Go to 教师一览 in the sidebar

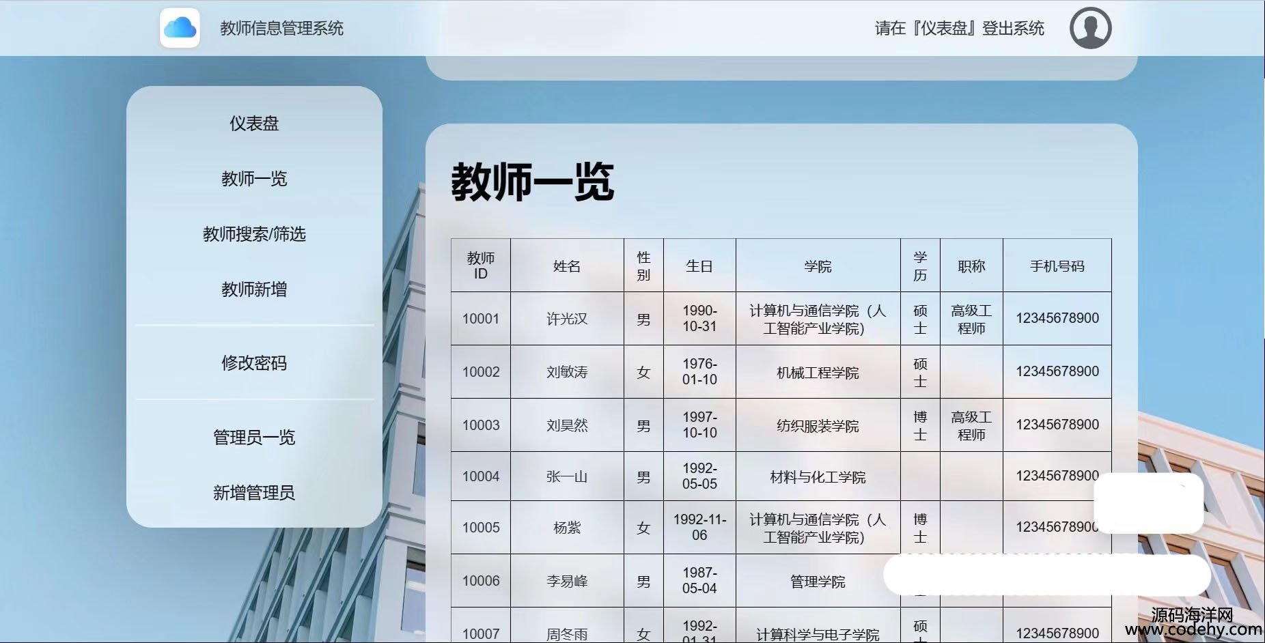254,179
